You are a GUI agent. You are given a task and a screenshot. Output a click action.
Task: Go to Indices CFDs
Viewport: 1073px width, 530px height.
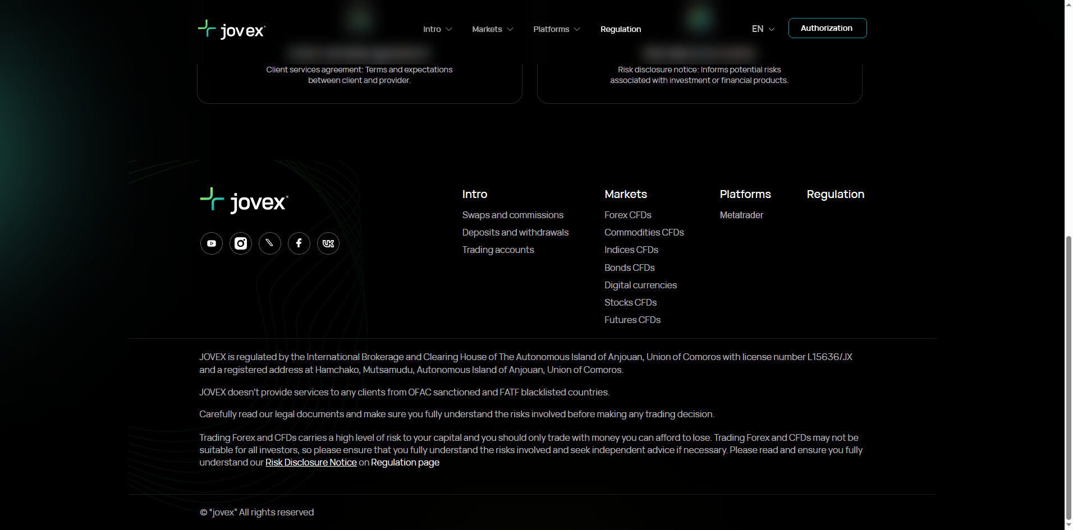(x=631, y=250)
